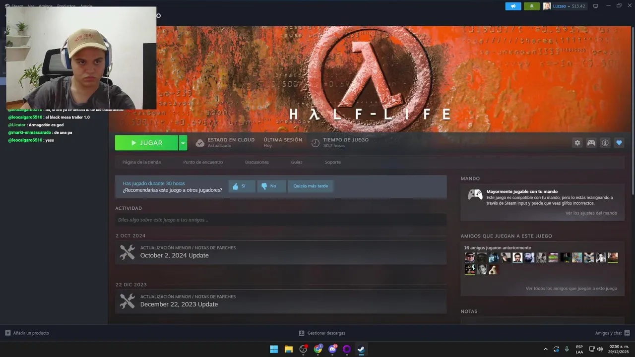Image resolution: width=635 pixels, height=357 pixels.
Task: Click the green JUGAR play button
Action: [146, 143]
